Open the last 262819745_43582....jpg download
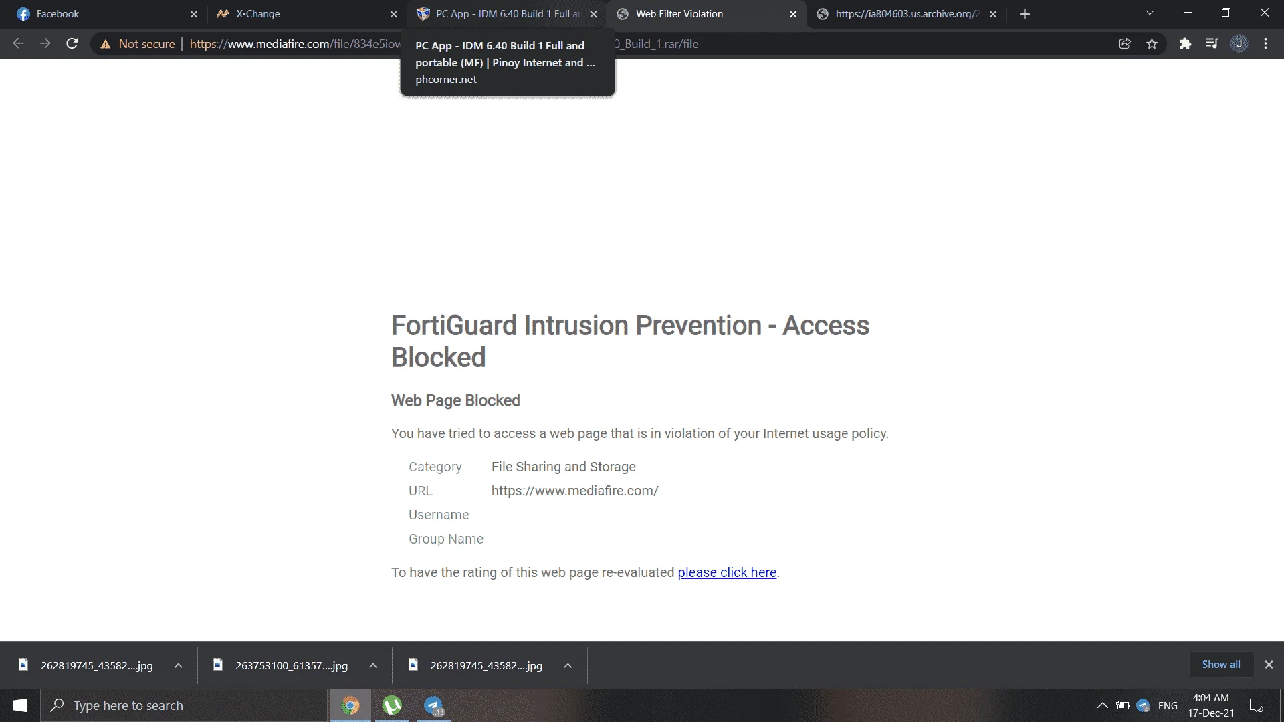 pos(476,665)
